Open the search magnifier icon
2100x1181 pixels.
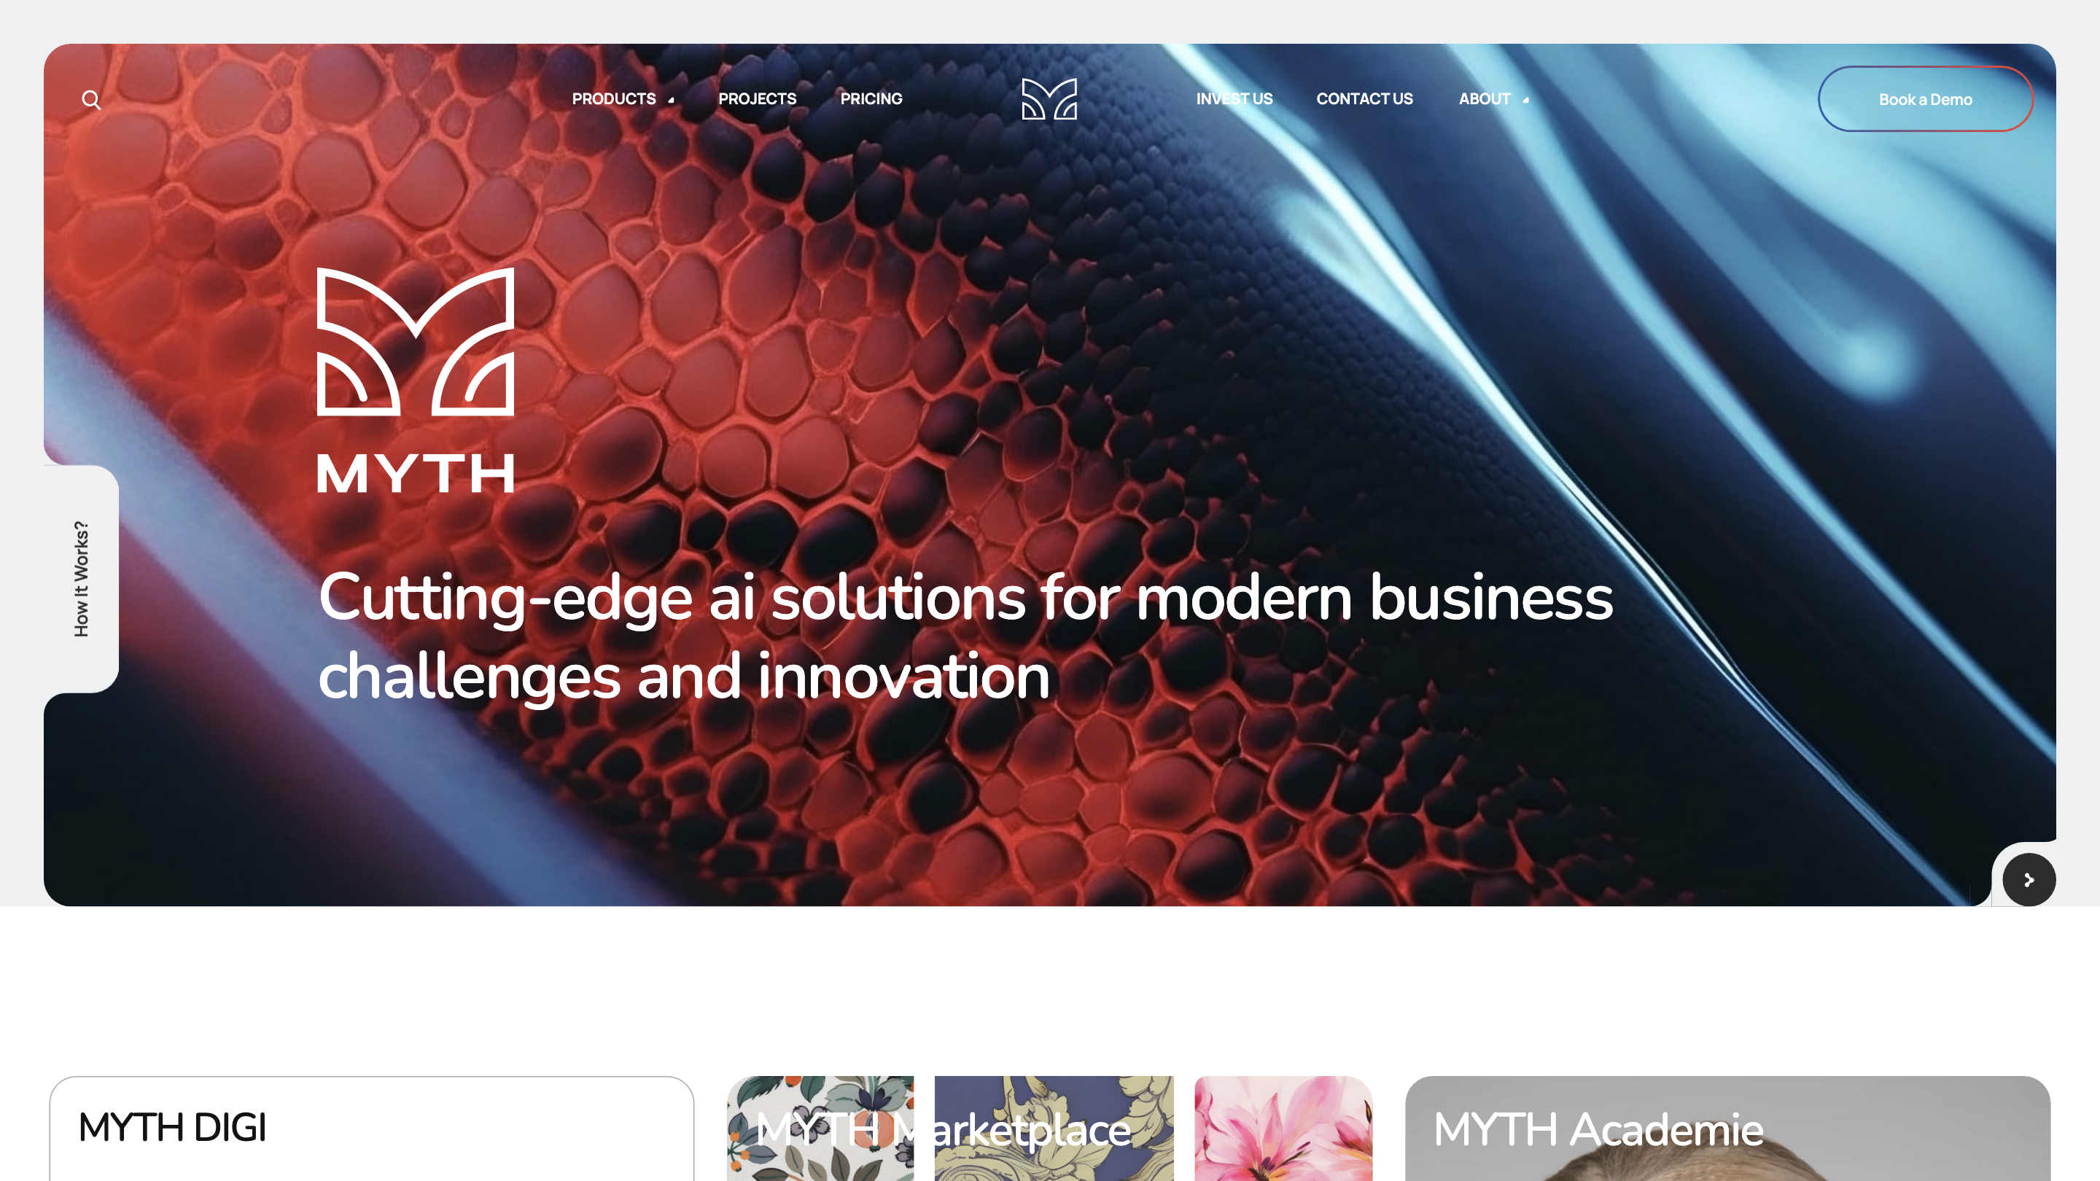click(x=91, y=99)
